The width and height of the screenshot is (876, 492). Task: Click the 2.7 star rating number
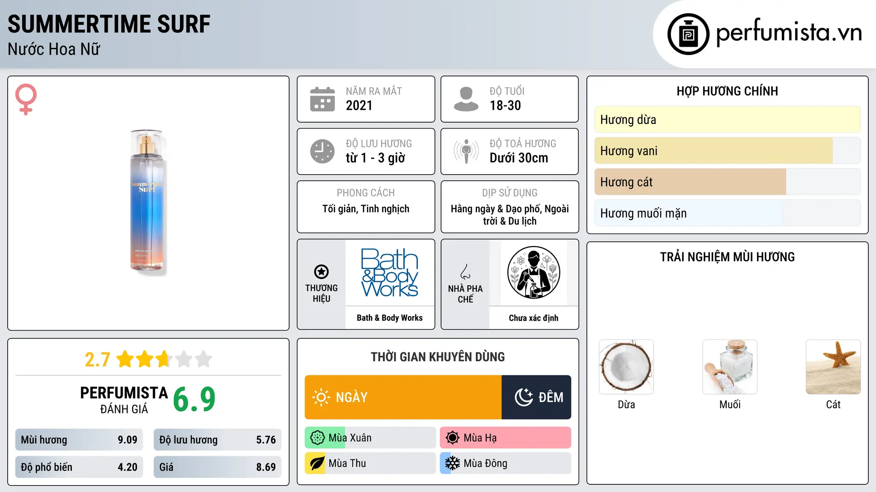point(98,360)
